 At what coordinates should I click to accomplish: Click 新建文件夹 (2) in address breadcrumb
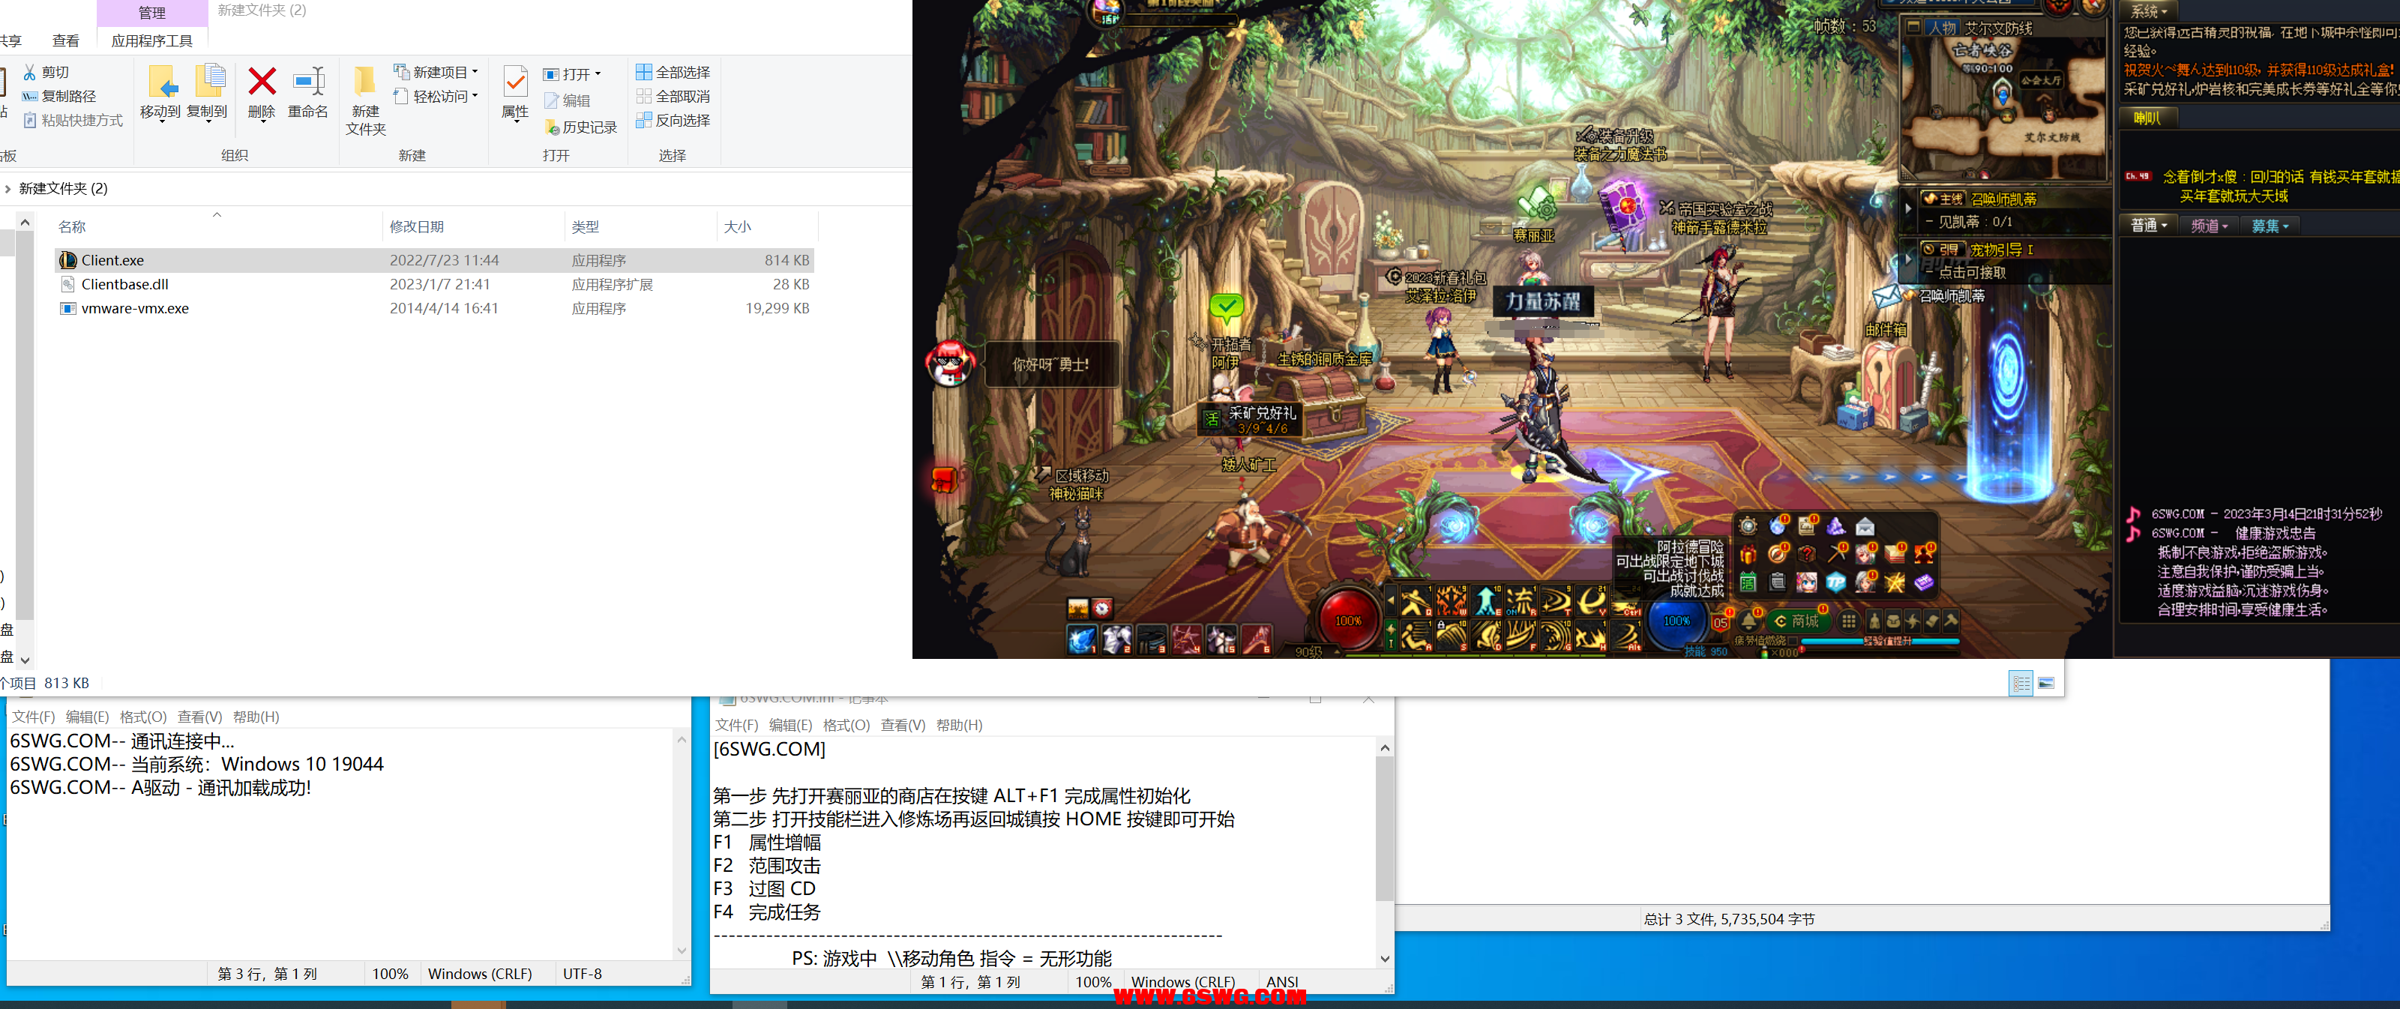pos(63,188)
